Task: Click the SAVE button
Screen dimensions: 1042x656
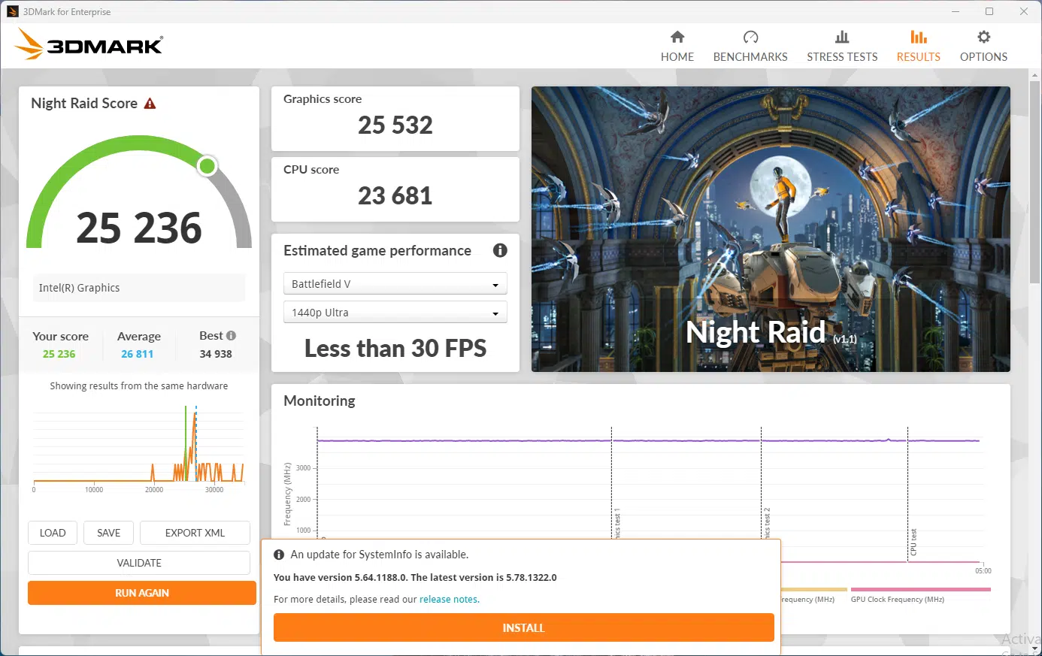Action: [x=108, y=533]
